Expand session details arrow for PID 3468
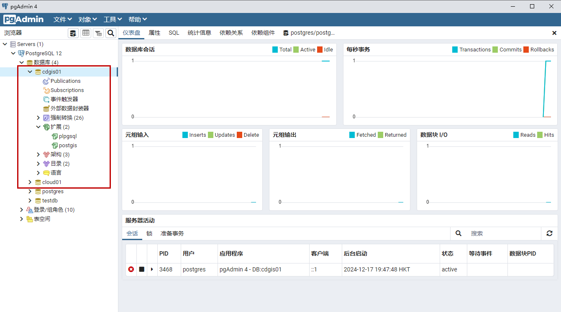561x312 pixels. 152,269
